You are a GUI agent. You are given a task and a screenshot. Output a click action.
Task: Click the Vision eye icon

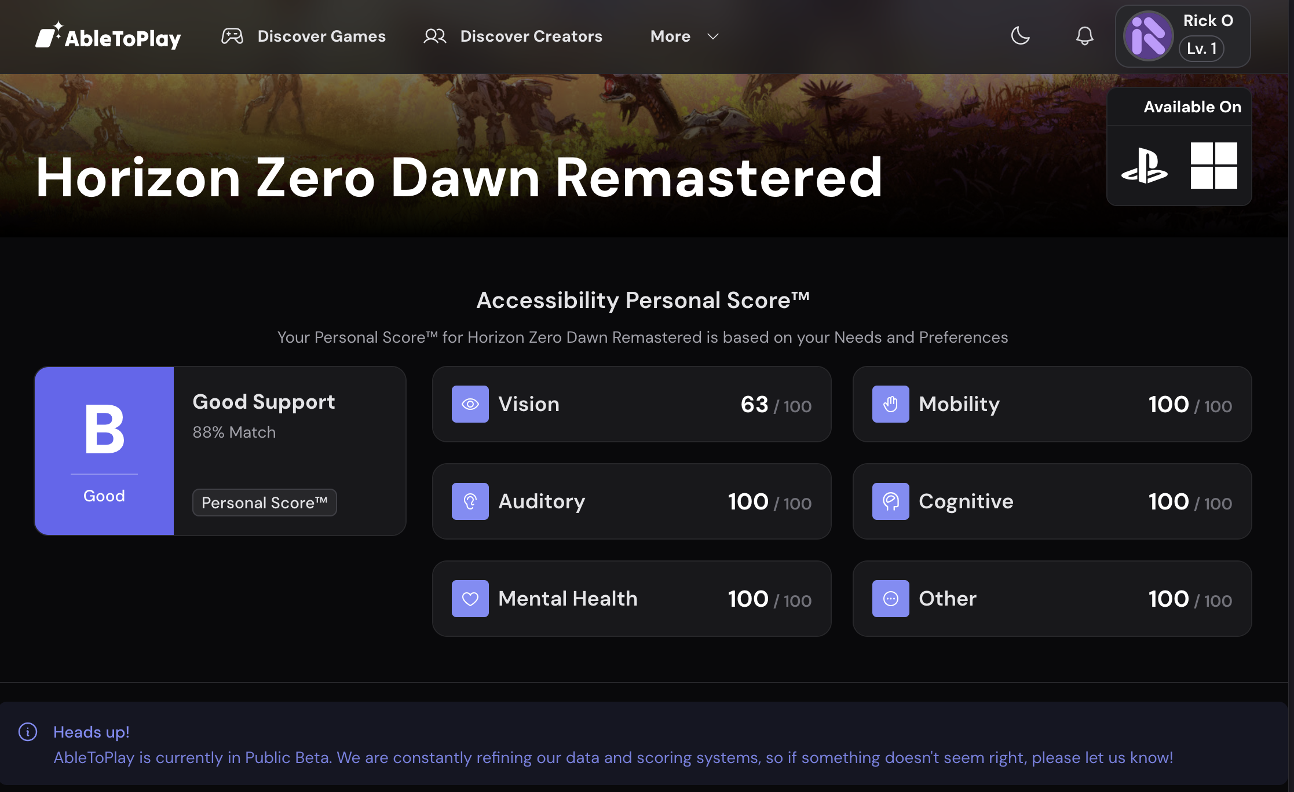[470, 404]
